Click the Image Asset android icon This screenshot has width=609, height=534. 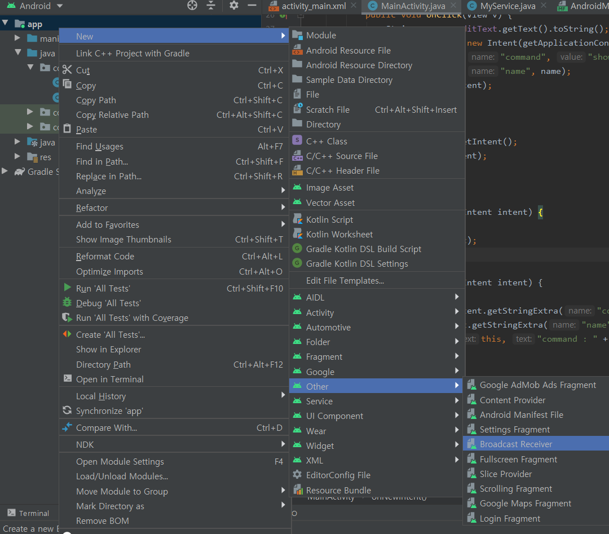click(x=297, y=187)
